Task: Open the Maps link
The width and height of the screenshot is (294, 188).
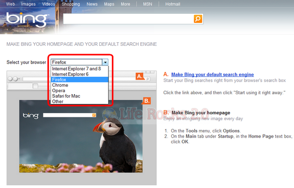Action: (x=109, y=4)
